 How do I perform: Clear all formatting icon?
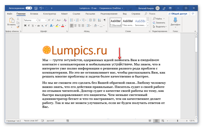click(65, 20)
